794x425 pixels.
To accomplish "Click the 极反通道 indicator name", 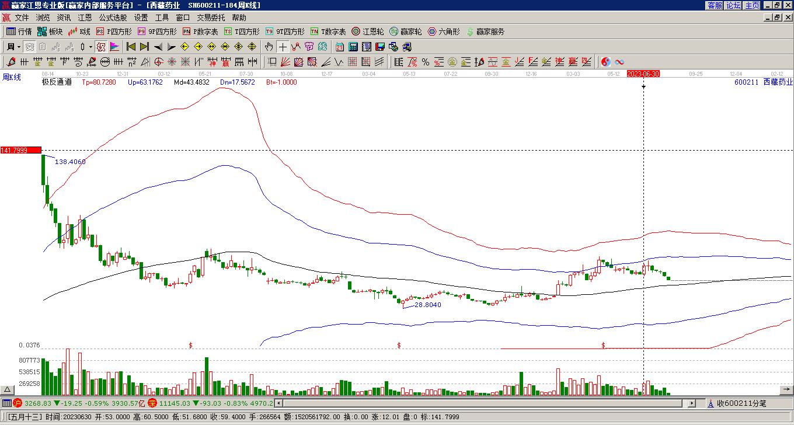I will point(57,82).
